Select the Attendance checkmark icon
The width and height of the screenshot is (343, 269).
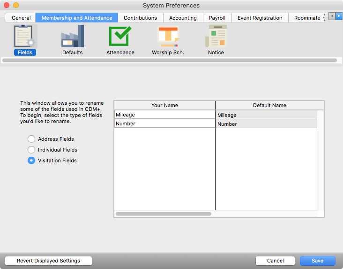tap(120, 37)
